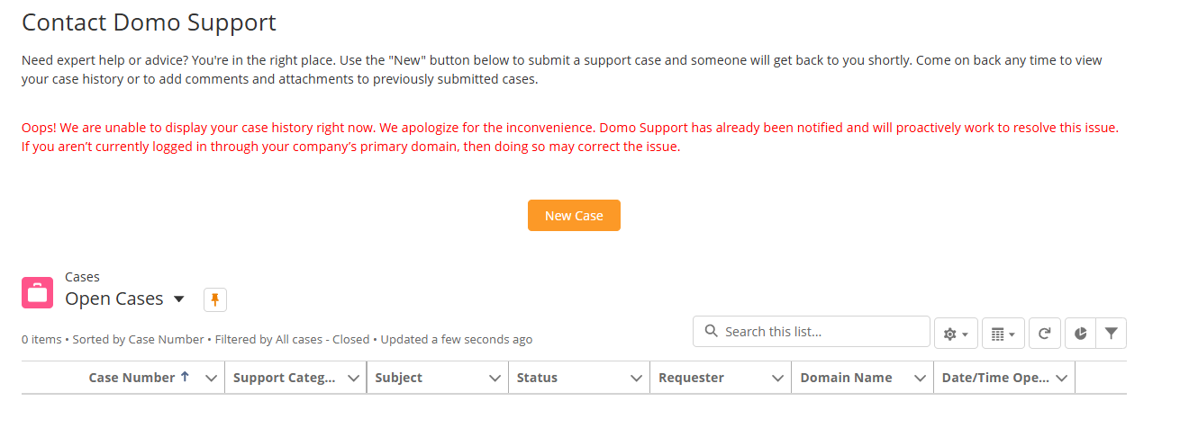Open Date/Time Opened column menu chevron
This screenshot has height=428, width=1180.
tap(1061, 379)
